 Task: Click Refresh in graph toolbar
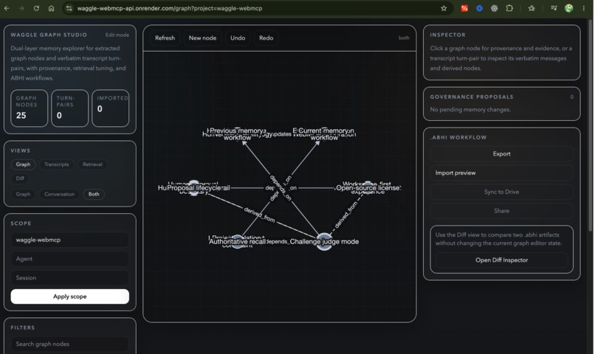click(x=165, y=38)
